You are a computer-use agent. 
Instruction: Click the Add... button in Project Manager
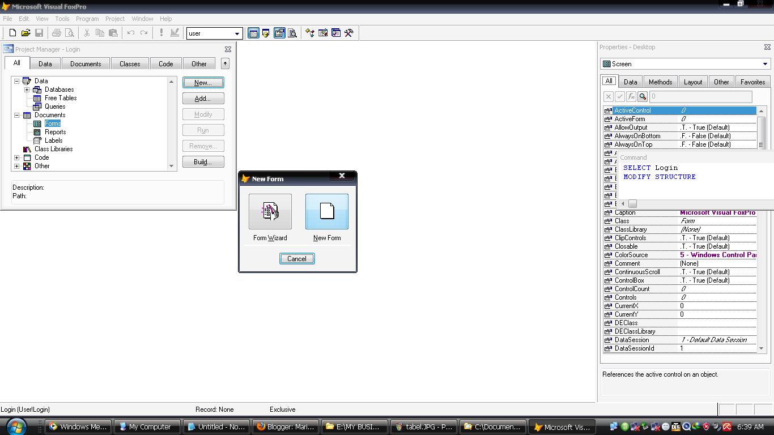pos(203,99)
